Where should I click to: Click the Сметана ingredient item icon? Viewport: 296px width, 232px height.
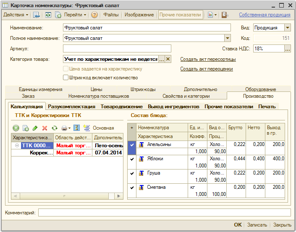(x=141, y=188)
